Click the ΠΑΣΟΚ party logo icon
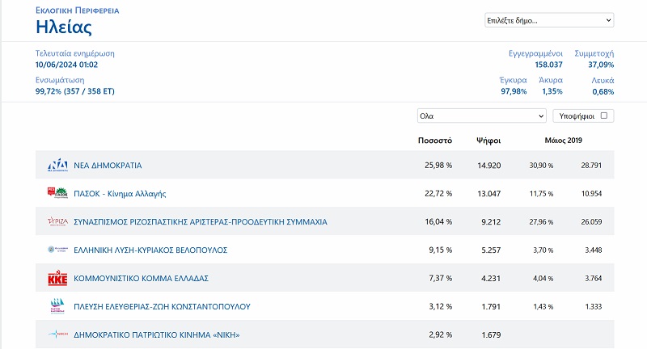 coord(57,194)
